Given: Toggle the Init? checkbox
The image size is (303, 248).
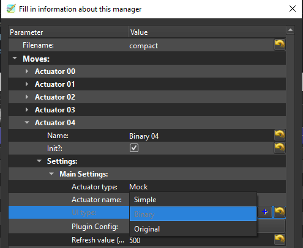Looking at the screenshot, I should click(134, 148).
